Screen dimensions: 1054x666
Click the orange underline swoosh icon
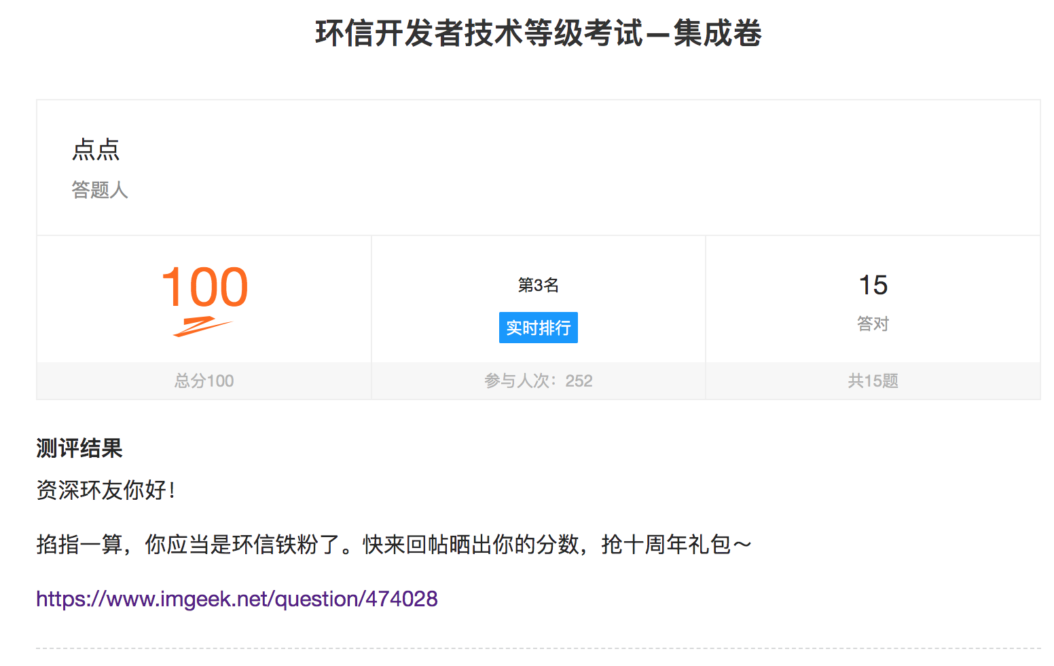(x=202, y=326)
